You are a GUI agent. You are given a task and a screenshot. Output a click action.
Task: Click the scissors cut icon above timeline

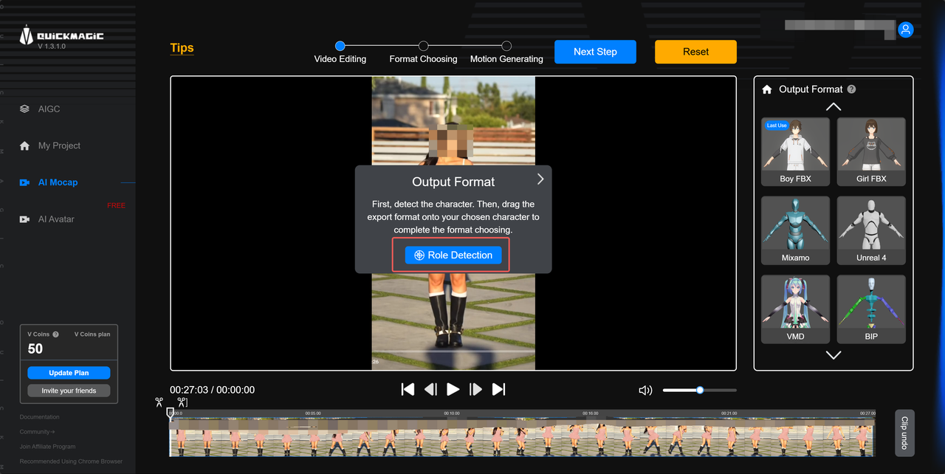tap(159, 402)
